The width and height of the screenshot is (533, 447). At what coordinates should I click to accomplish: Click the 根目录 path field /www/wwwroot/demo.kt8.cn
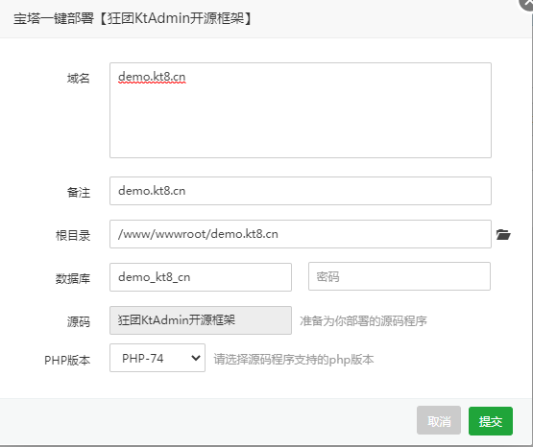[301, 234]
